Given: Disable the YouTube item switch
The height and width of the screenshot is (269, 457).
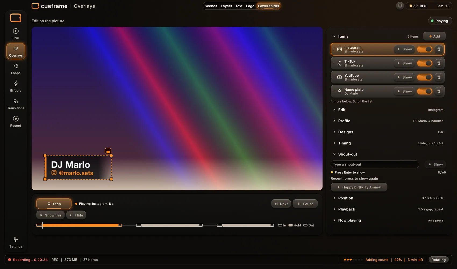Looking at the screenshot, I should [425, 77].
